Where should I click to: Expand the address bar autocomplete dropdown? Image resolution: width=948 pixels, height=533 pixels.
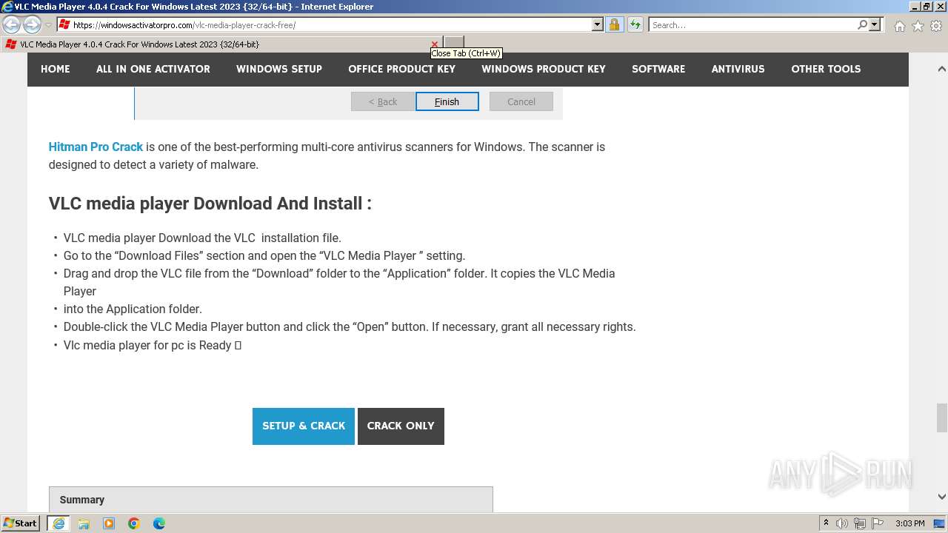598,25
